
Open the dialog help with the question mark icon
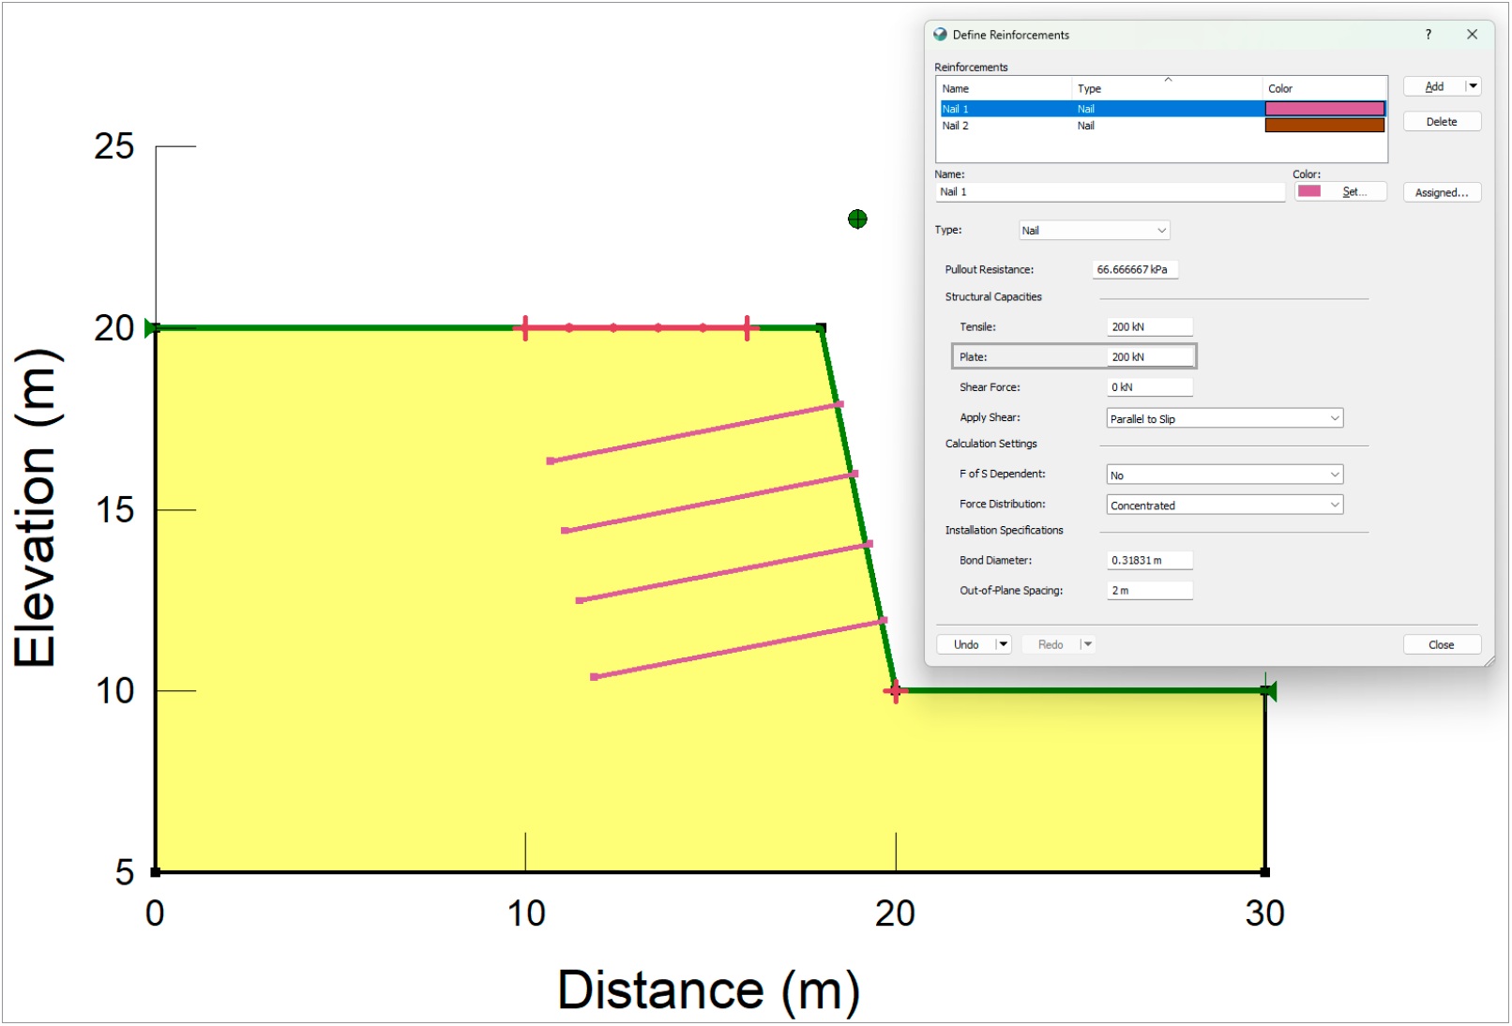pyautogui.click(x=1428, y=35)
